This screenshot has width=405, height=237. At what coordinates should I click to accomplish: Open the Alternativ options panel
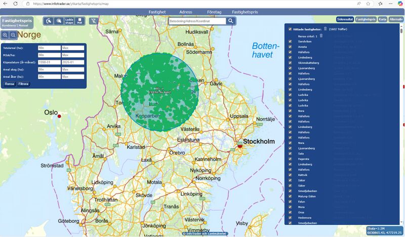click(x=396, y=19)
